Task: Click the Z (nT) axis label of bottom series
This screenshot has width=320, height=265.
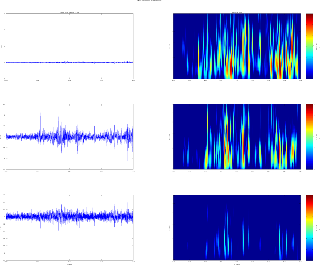Action: 1,228
